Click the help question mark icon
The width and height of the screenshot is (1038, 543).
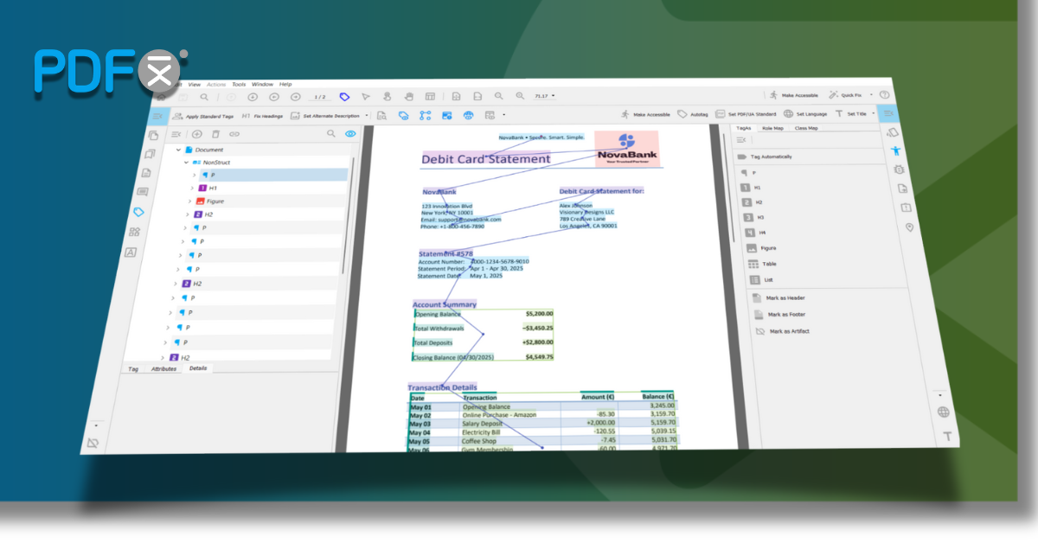click(x=885, y=95)
